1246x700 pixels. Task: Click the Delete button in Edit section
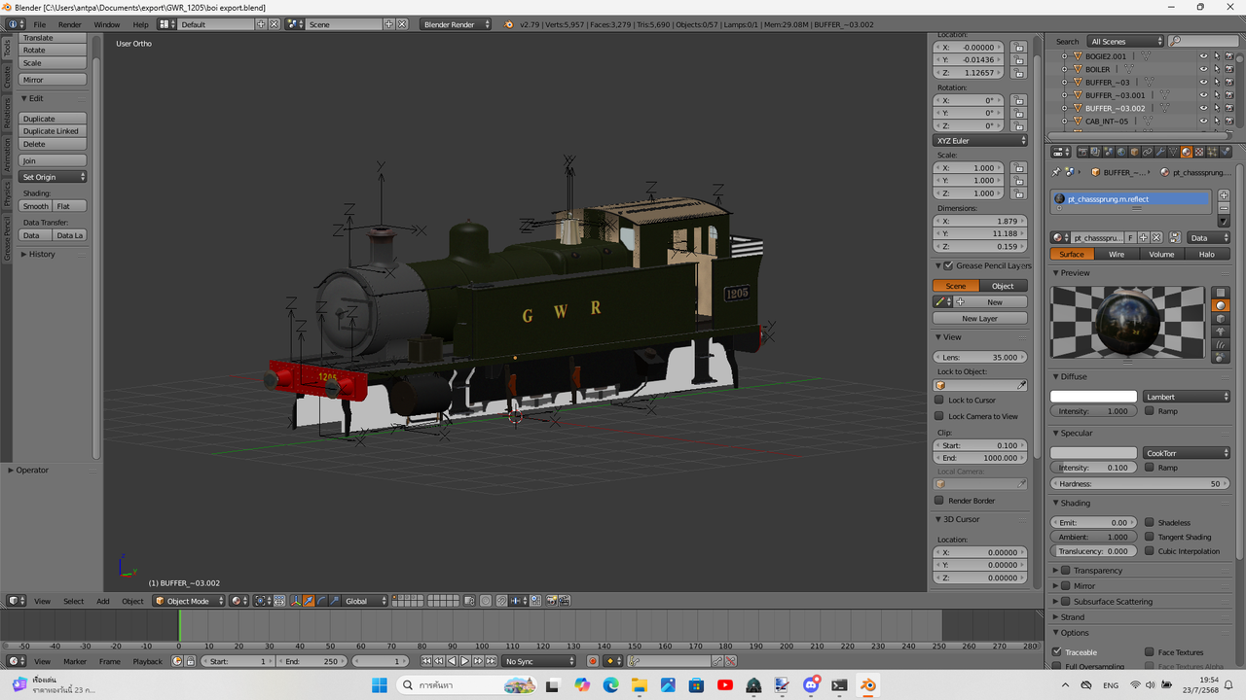coord(53,144)
